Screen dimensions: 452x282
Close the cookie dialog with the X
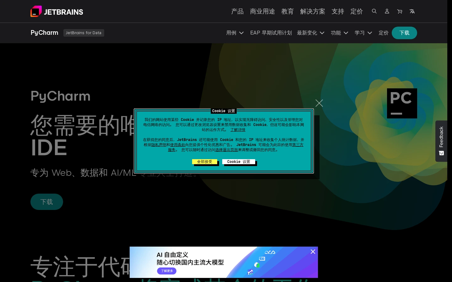[319, 103]
